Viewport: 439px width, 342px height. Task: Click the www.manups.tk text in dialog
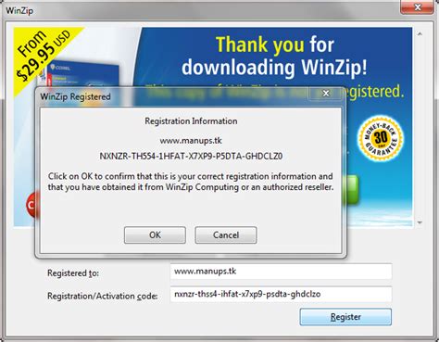[x=191, y=141]
